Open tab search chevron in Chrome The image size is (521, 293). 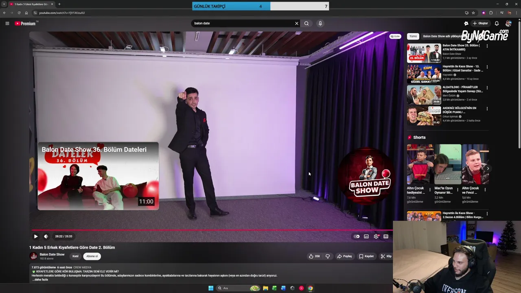pos(4,4)
